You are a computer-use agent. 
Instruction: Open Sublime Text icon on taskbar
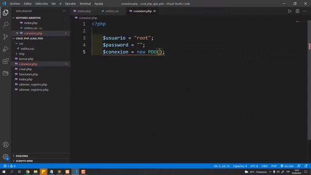click(x=59, y=172)
